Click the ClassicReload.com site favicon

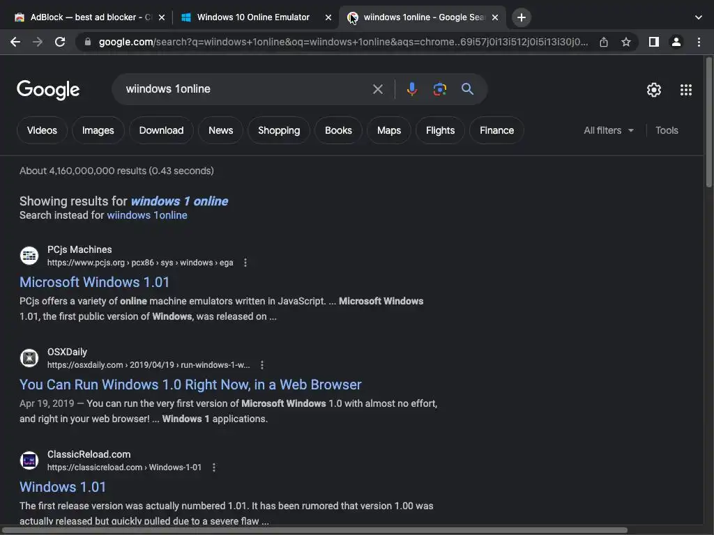pos(29,460)
